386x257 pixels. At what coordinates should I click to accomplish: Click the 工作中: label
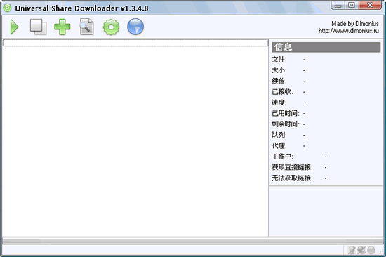(282, 157)
